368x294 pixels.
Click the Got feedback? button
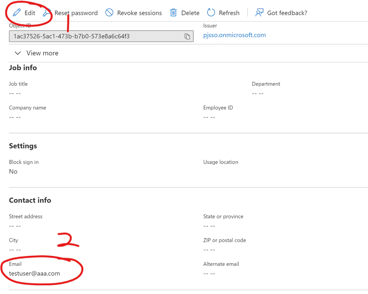[281, 12]
